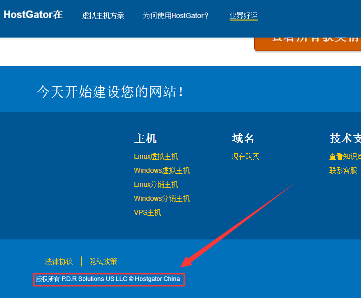Click the 主机 footer column heading
This screenshot has width=361, height=298.
pos(145,138)
